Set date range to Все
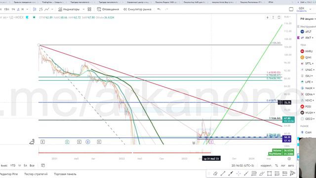Viewport: 316px width, 178px height. tap(32, 166)
